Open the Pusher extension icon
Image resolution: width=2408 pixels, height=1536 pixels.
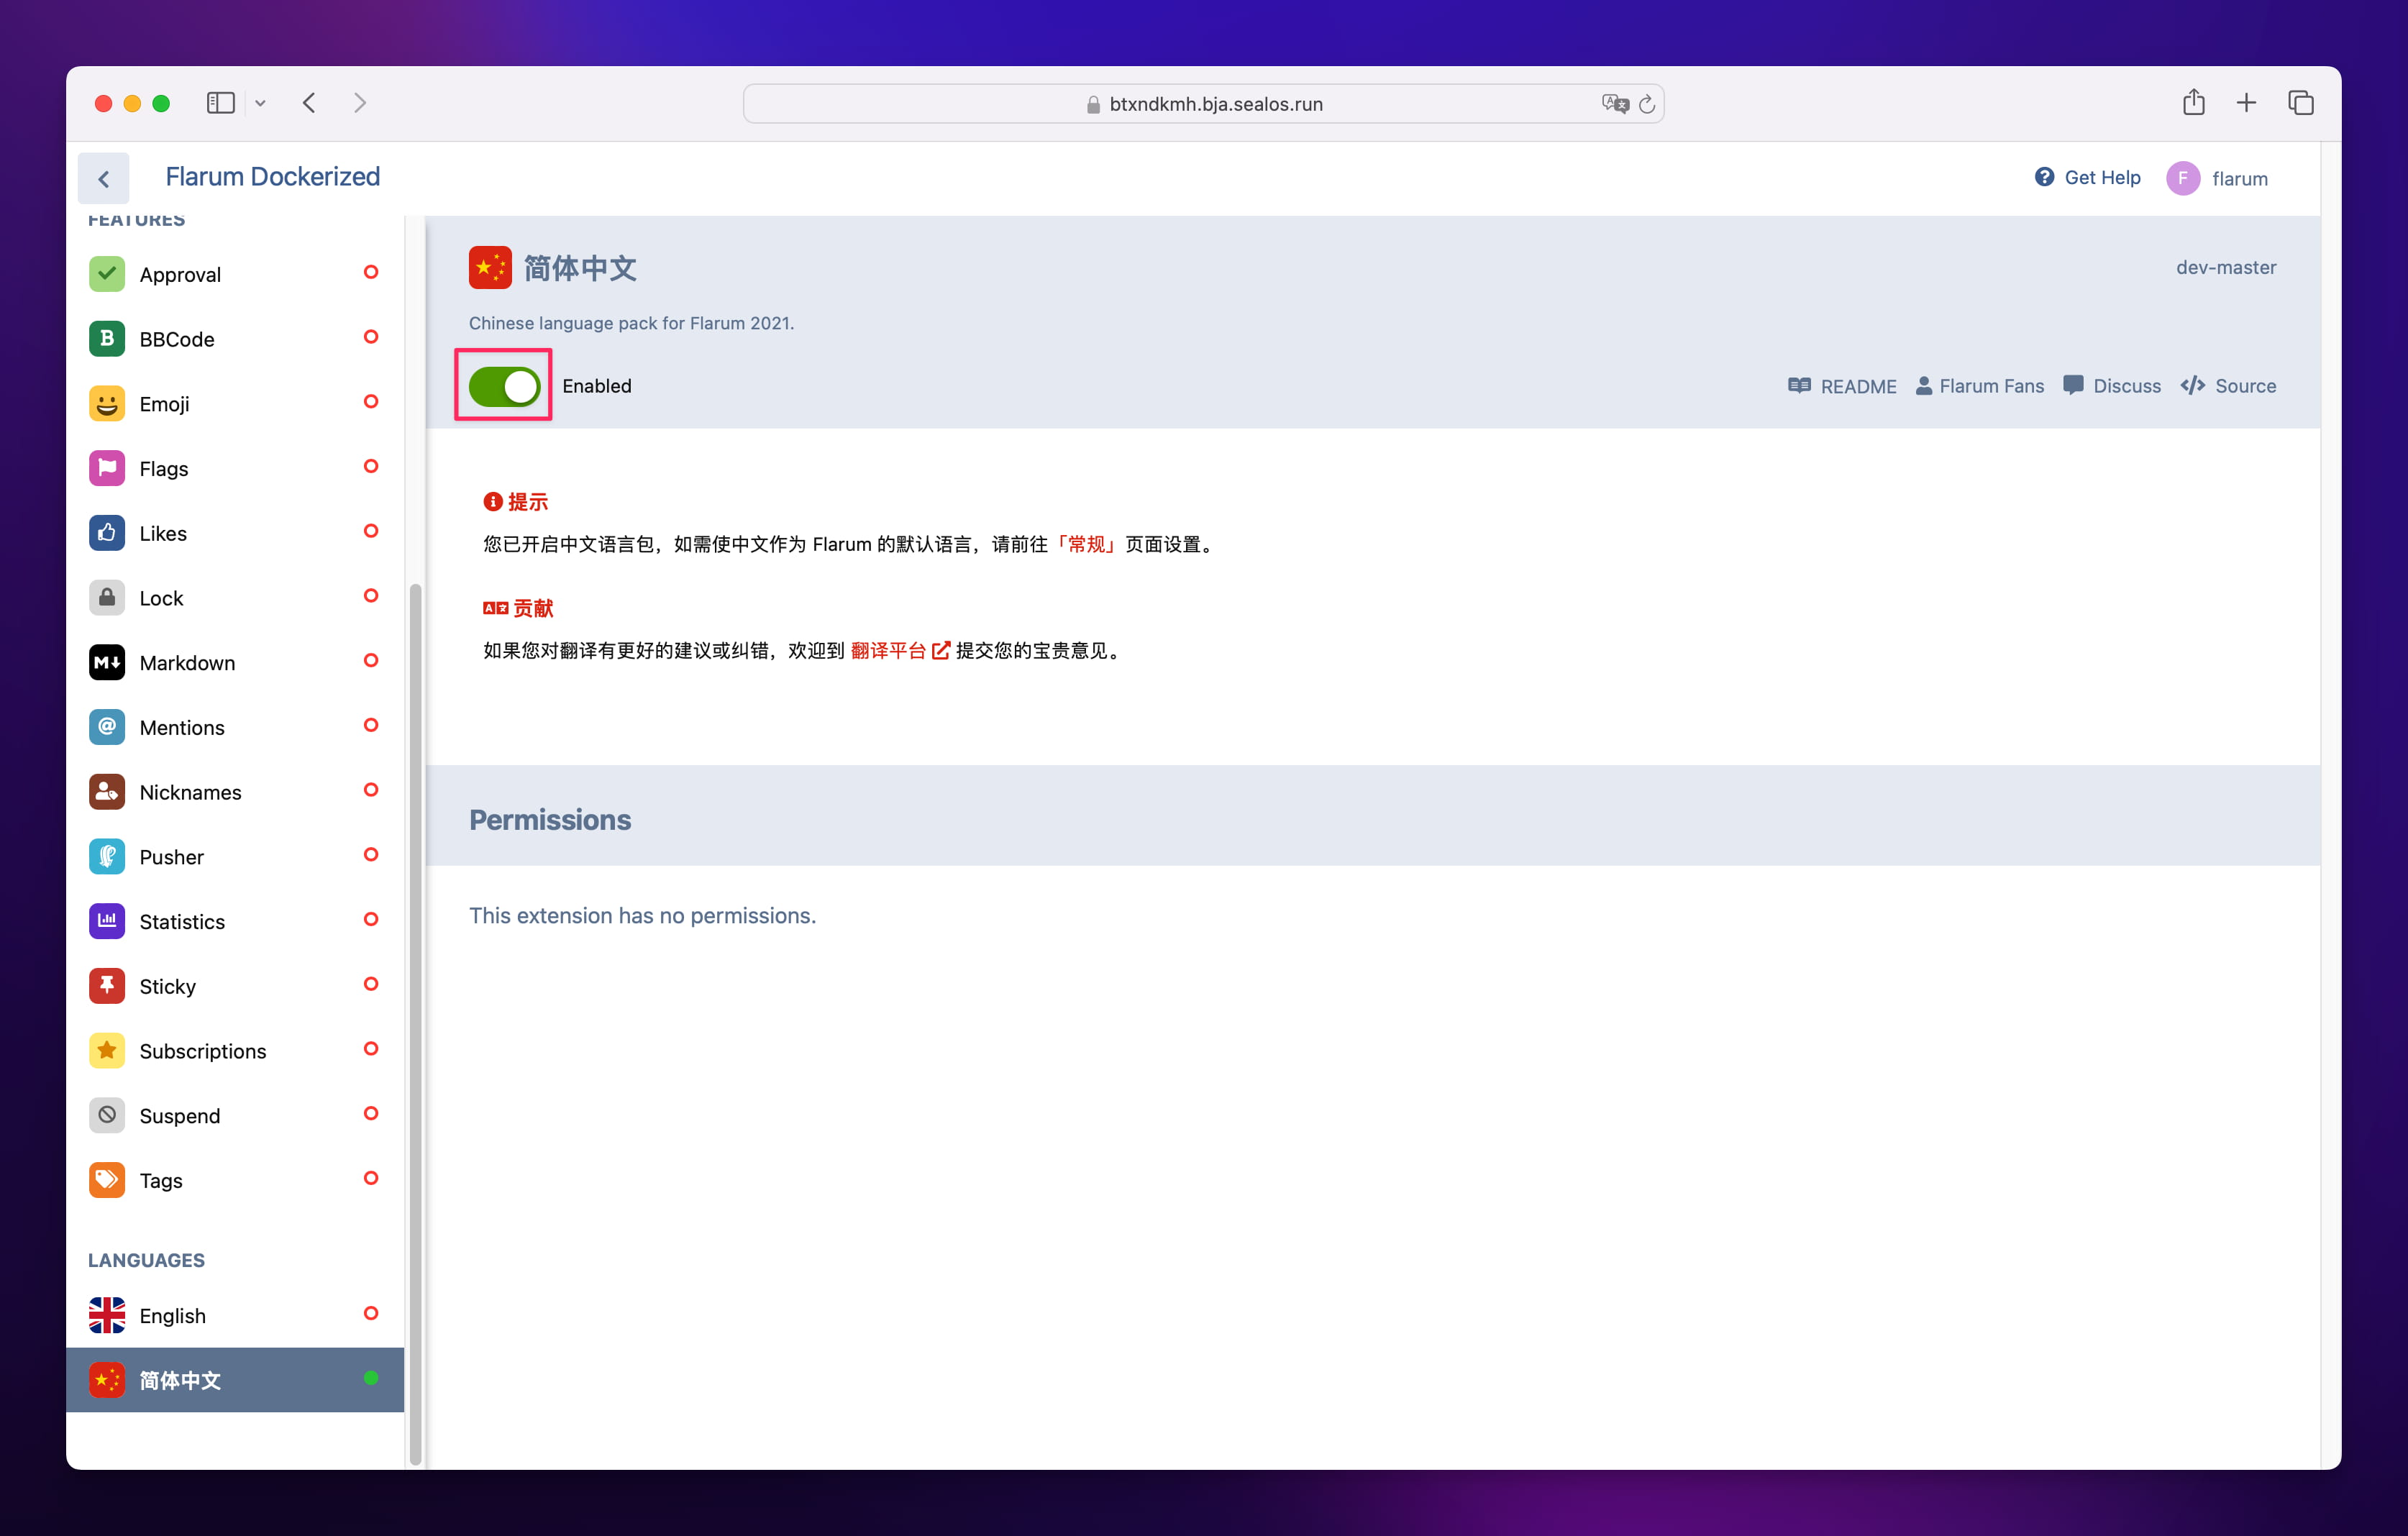107,857
